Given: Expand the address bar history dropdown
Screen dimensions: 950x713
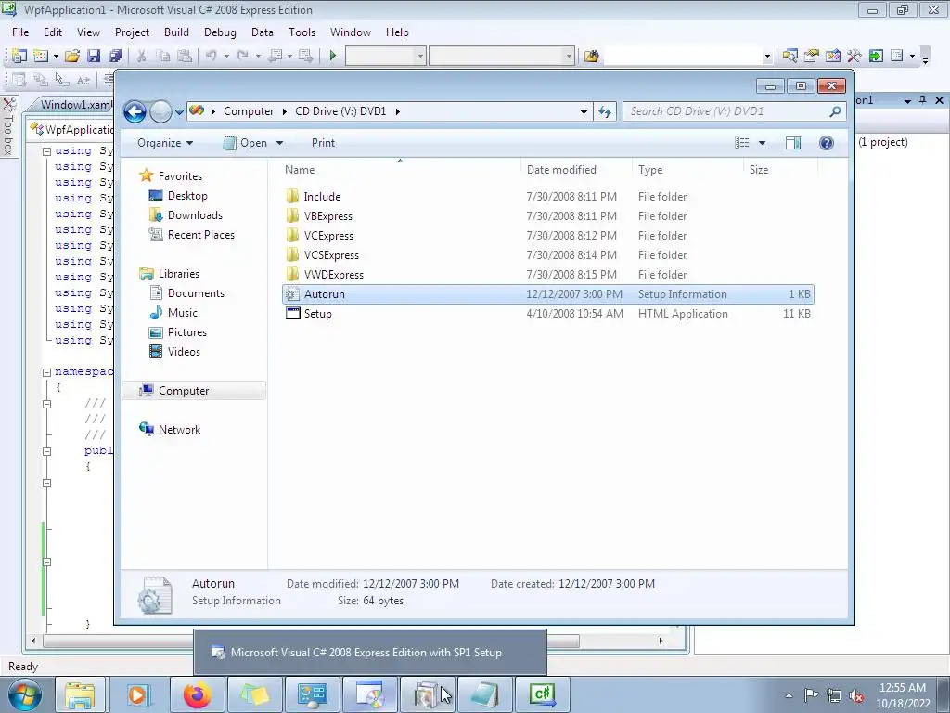Looking at the screenshot, I should pos(584,111).
